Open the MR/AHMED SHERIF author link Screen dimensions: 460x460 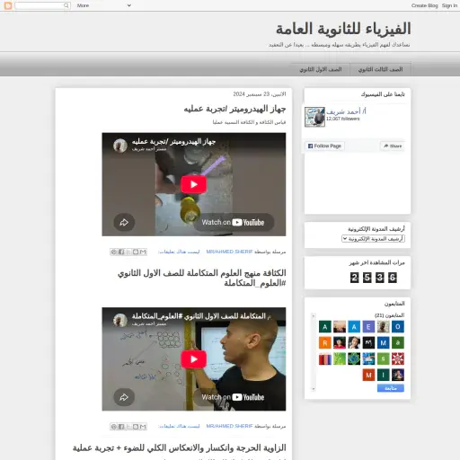pyautogui.click(x=229, y=252)
